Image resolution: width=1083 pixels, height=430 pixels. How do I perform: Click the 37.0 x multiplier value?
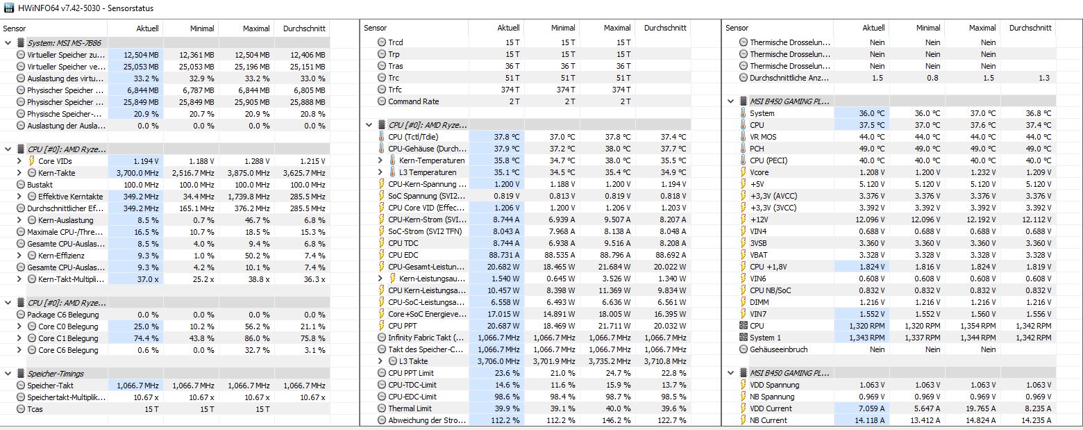147,279
